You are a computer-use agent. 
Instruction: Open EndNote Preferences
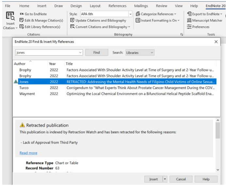[x=198, y=27]
